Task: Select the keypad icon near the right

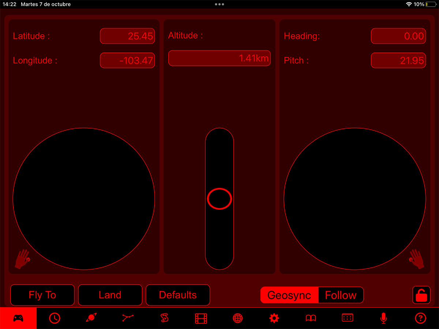Action: tap(347, 318)
